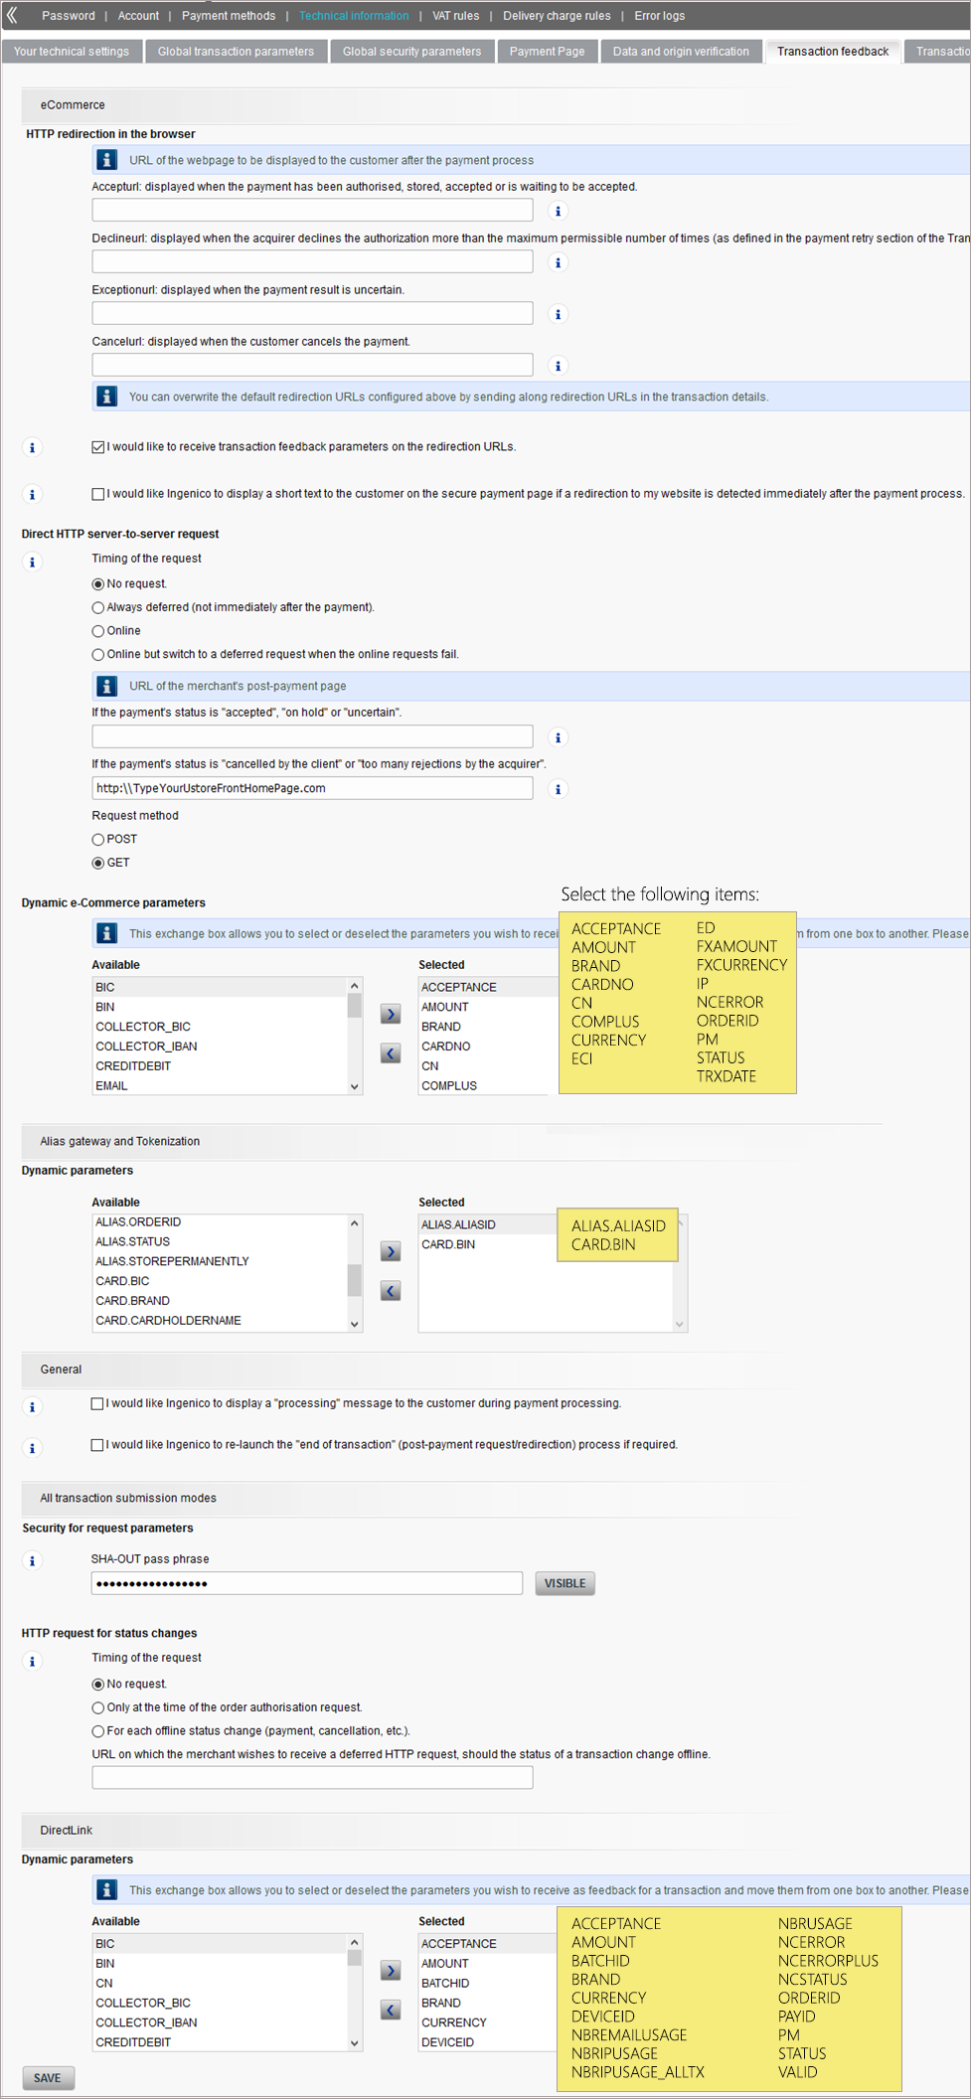Click info icon next to Declineurl field
Viewport: 971px width, 2099px height.
coord(558,262)
